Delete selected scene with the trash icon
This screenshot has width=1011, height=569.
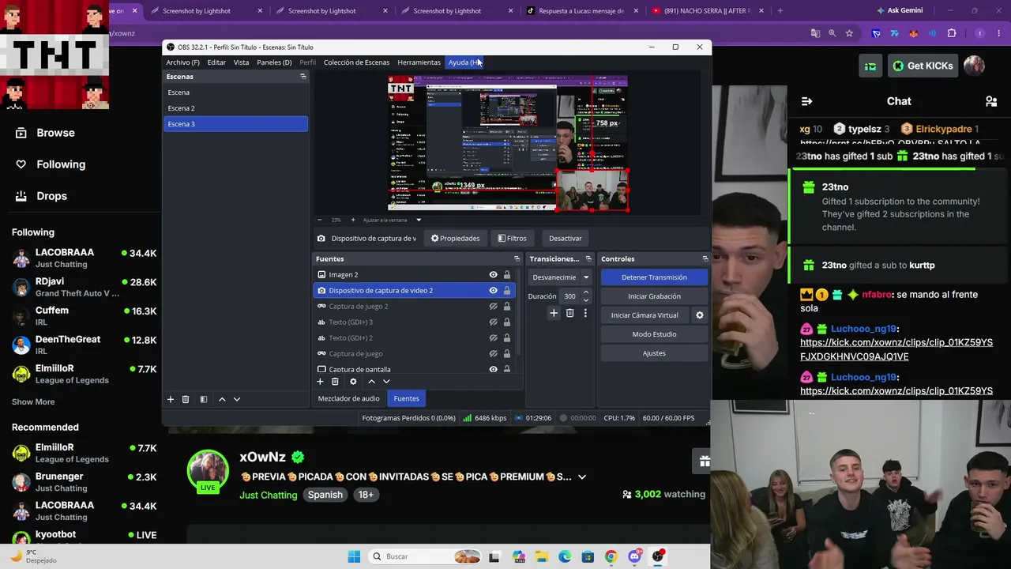click(186, 399)
